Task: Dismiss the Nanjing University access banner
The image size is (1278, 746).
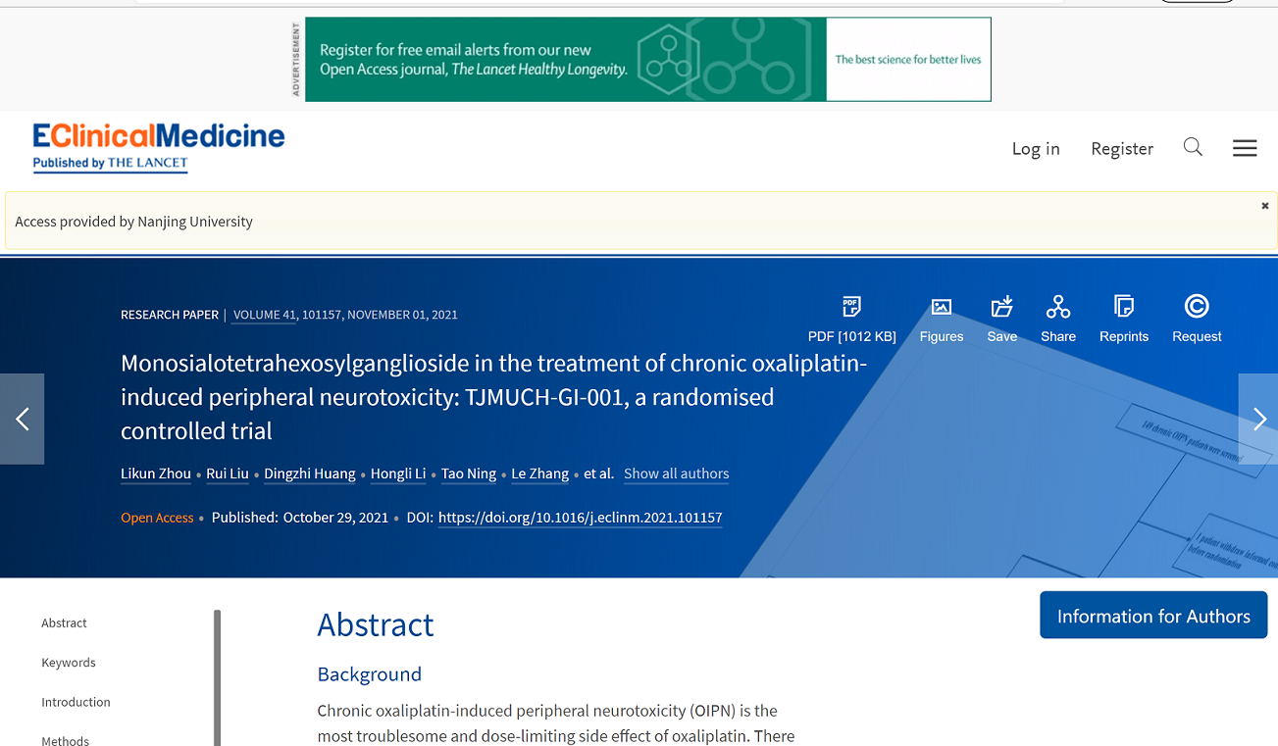Action: point(1265,206)
